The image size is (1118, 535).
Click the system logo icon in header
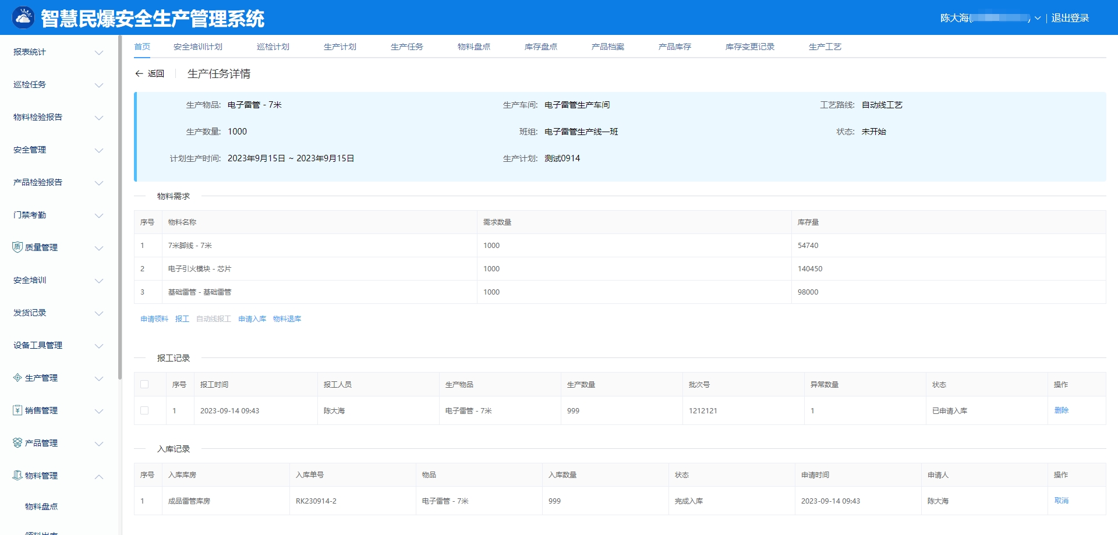pyautogui.click(x=24, y=18)
